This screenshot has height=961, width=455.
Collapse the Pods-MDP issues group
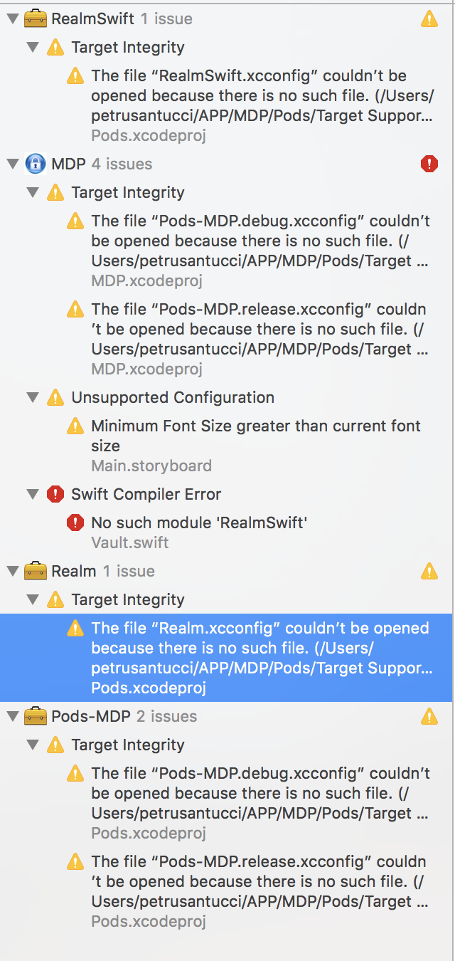tap(12, 717)
